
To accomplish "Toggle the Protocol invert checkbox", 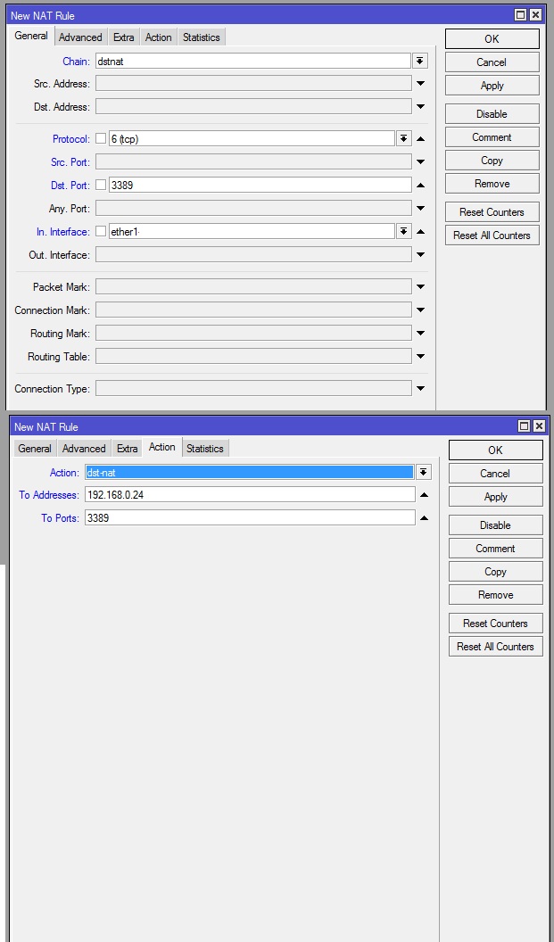I will click(101, 139).
